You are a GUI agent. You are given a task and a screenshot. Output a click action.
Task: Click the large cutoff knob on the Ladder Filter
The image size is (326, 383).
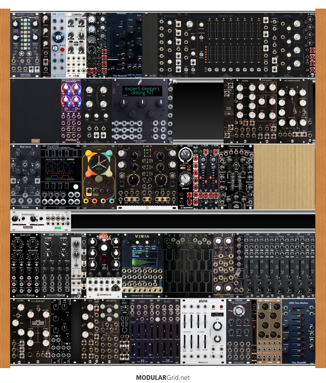[x=58, y=38]
